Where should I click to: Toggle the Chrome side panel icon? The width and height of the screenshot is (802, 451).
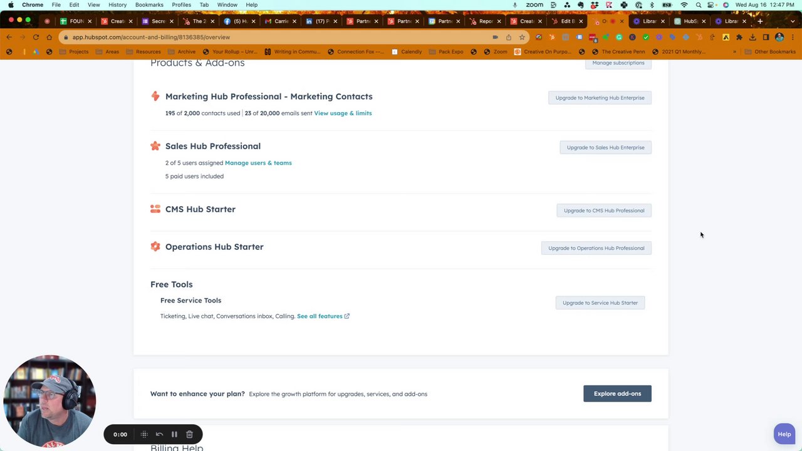pyautogui.click(x=766, y=37)
